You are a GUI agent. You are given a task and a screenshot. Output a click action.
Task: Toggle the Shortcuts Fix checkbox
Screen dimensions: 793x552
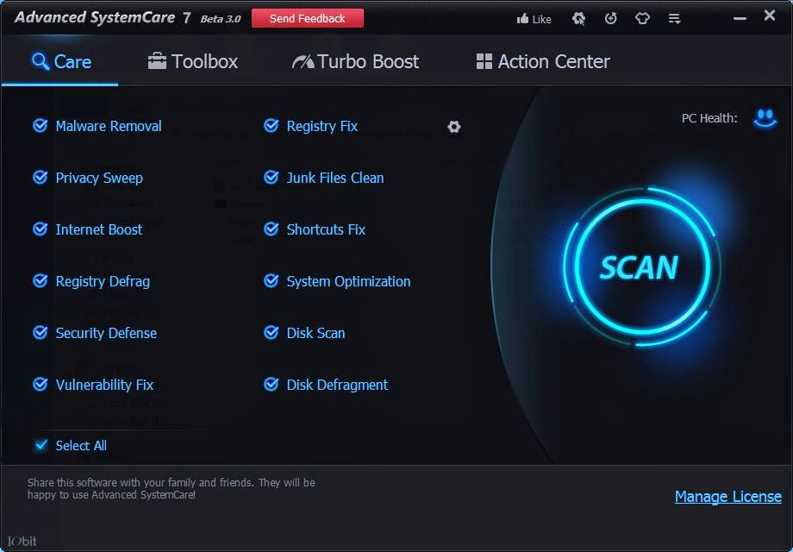coord(271,229)
